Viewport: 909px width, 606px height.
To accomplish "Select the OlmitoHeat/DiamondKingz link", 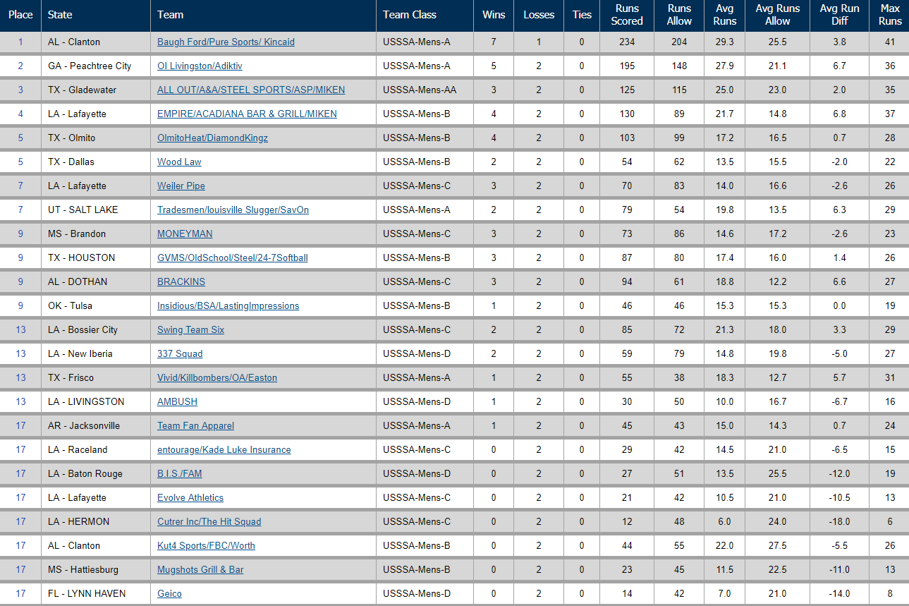I will click(212, 138).
